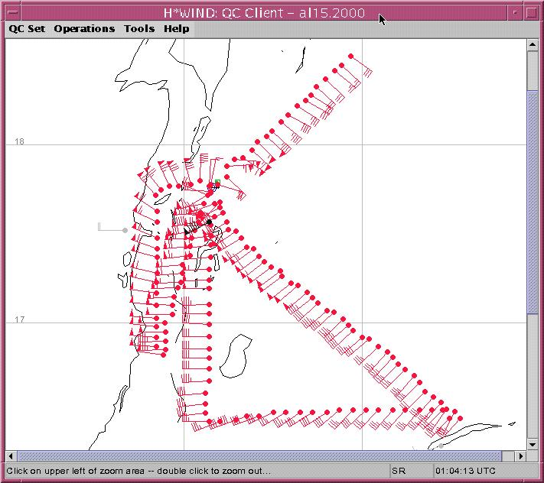Viewport: 544px width, 483px height.
Task: Click the topmost red observation on northeast leg
Action: tap(351, 56)
